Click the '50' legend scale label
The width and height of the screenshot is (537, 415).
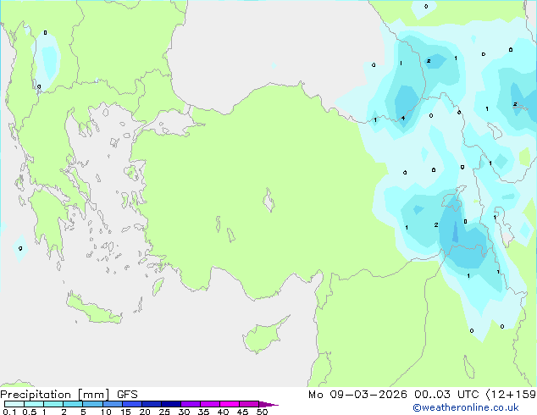(262, 412)
